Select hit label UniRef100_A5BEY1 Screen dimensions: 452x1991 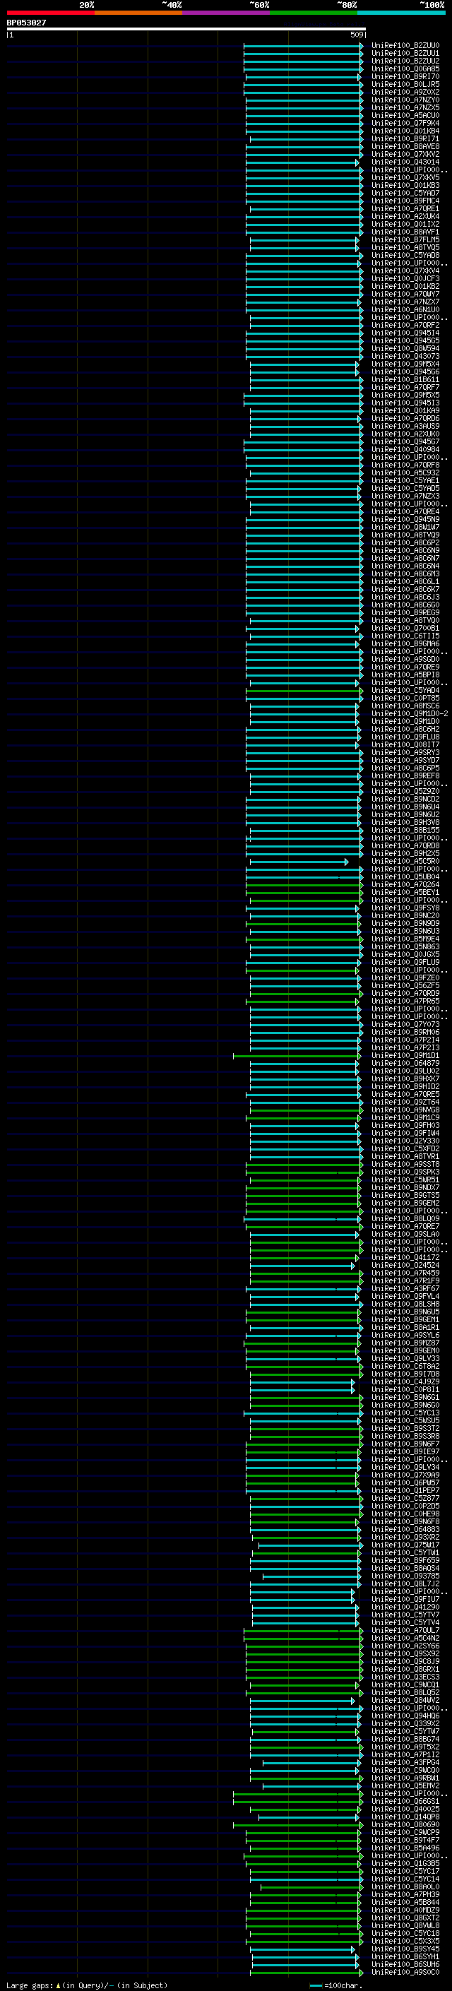[x=405, y=892]
